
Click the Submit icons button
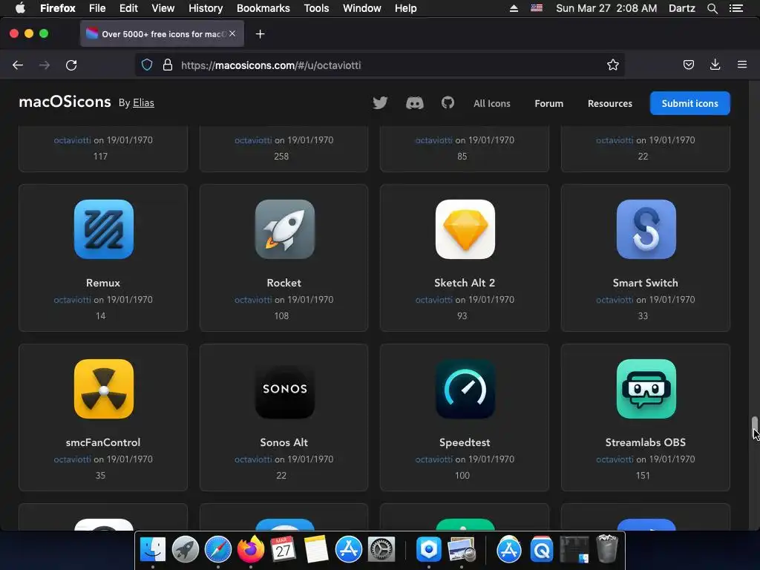689,103
